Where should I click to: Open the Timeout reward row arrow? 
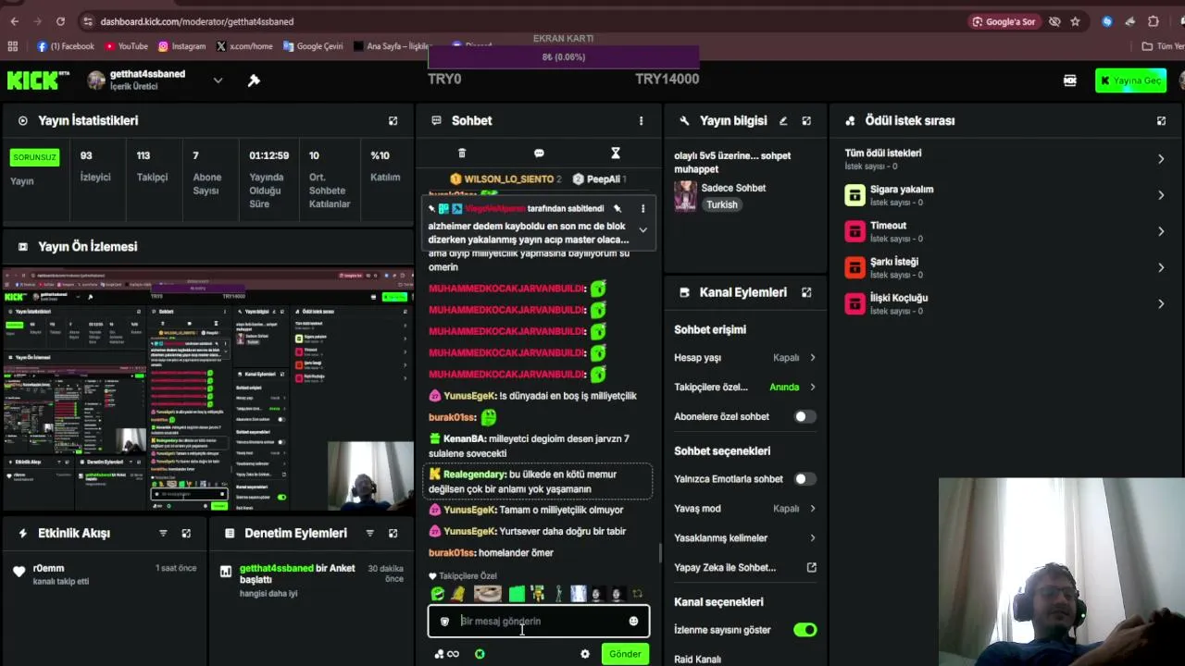click(x=1161, y=231)
